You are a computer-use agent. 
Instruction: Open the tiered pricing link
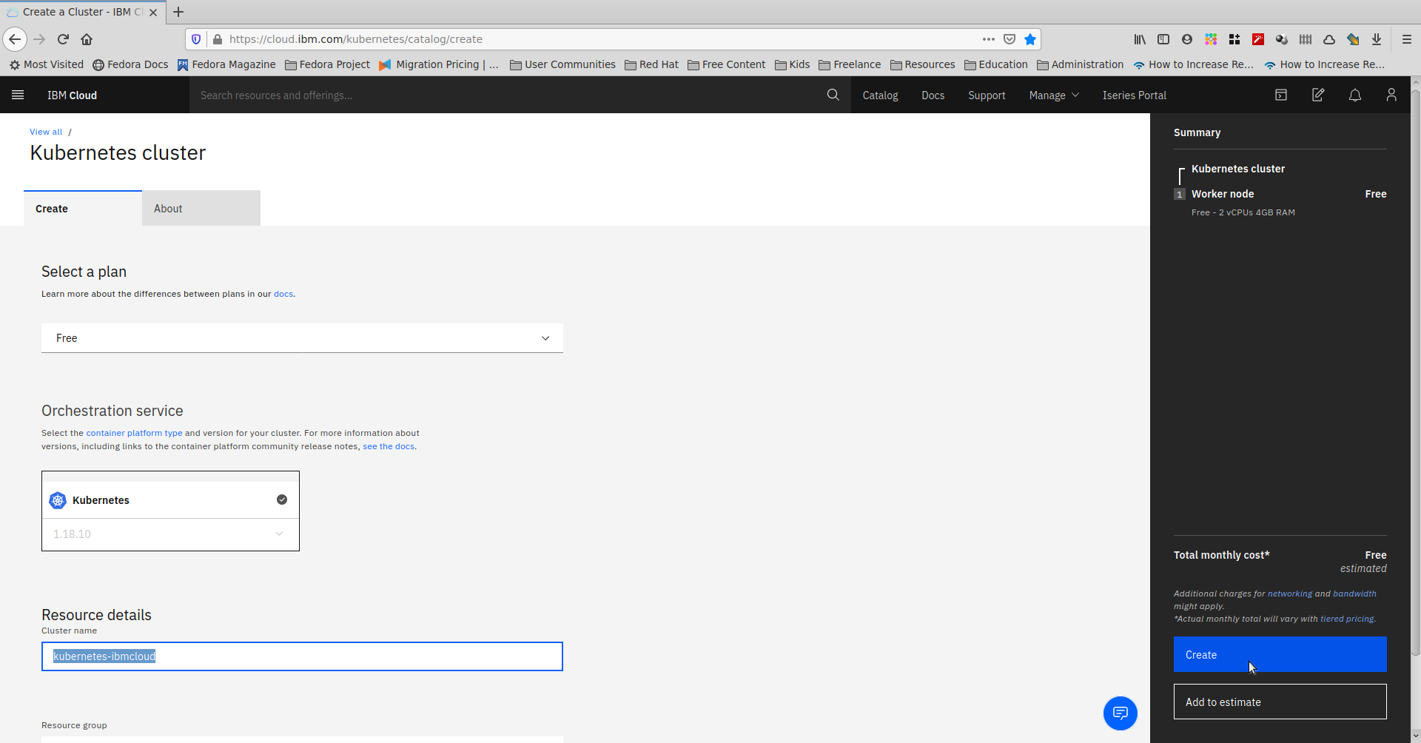pos(1347,619)
